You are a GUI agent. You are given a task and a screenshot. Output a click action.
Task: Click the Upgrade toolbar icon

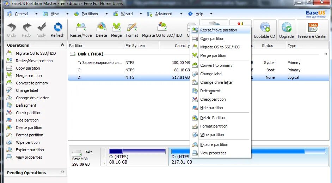287,30
